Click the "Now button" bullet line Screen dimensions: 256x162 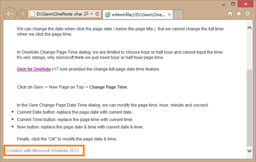(80, 127)
